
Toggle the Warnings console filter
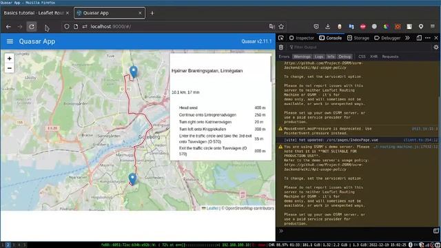pos(302,56)
